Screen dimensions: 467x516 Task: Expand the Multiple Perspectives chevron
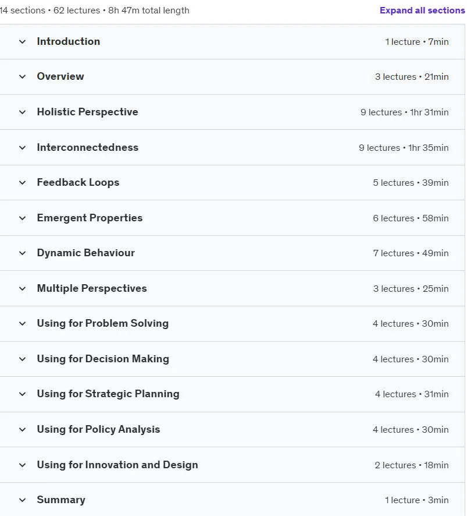click(22, 289)
